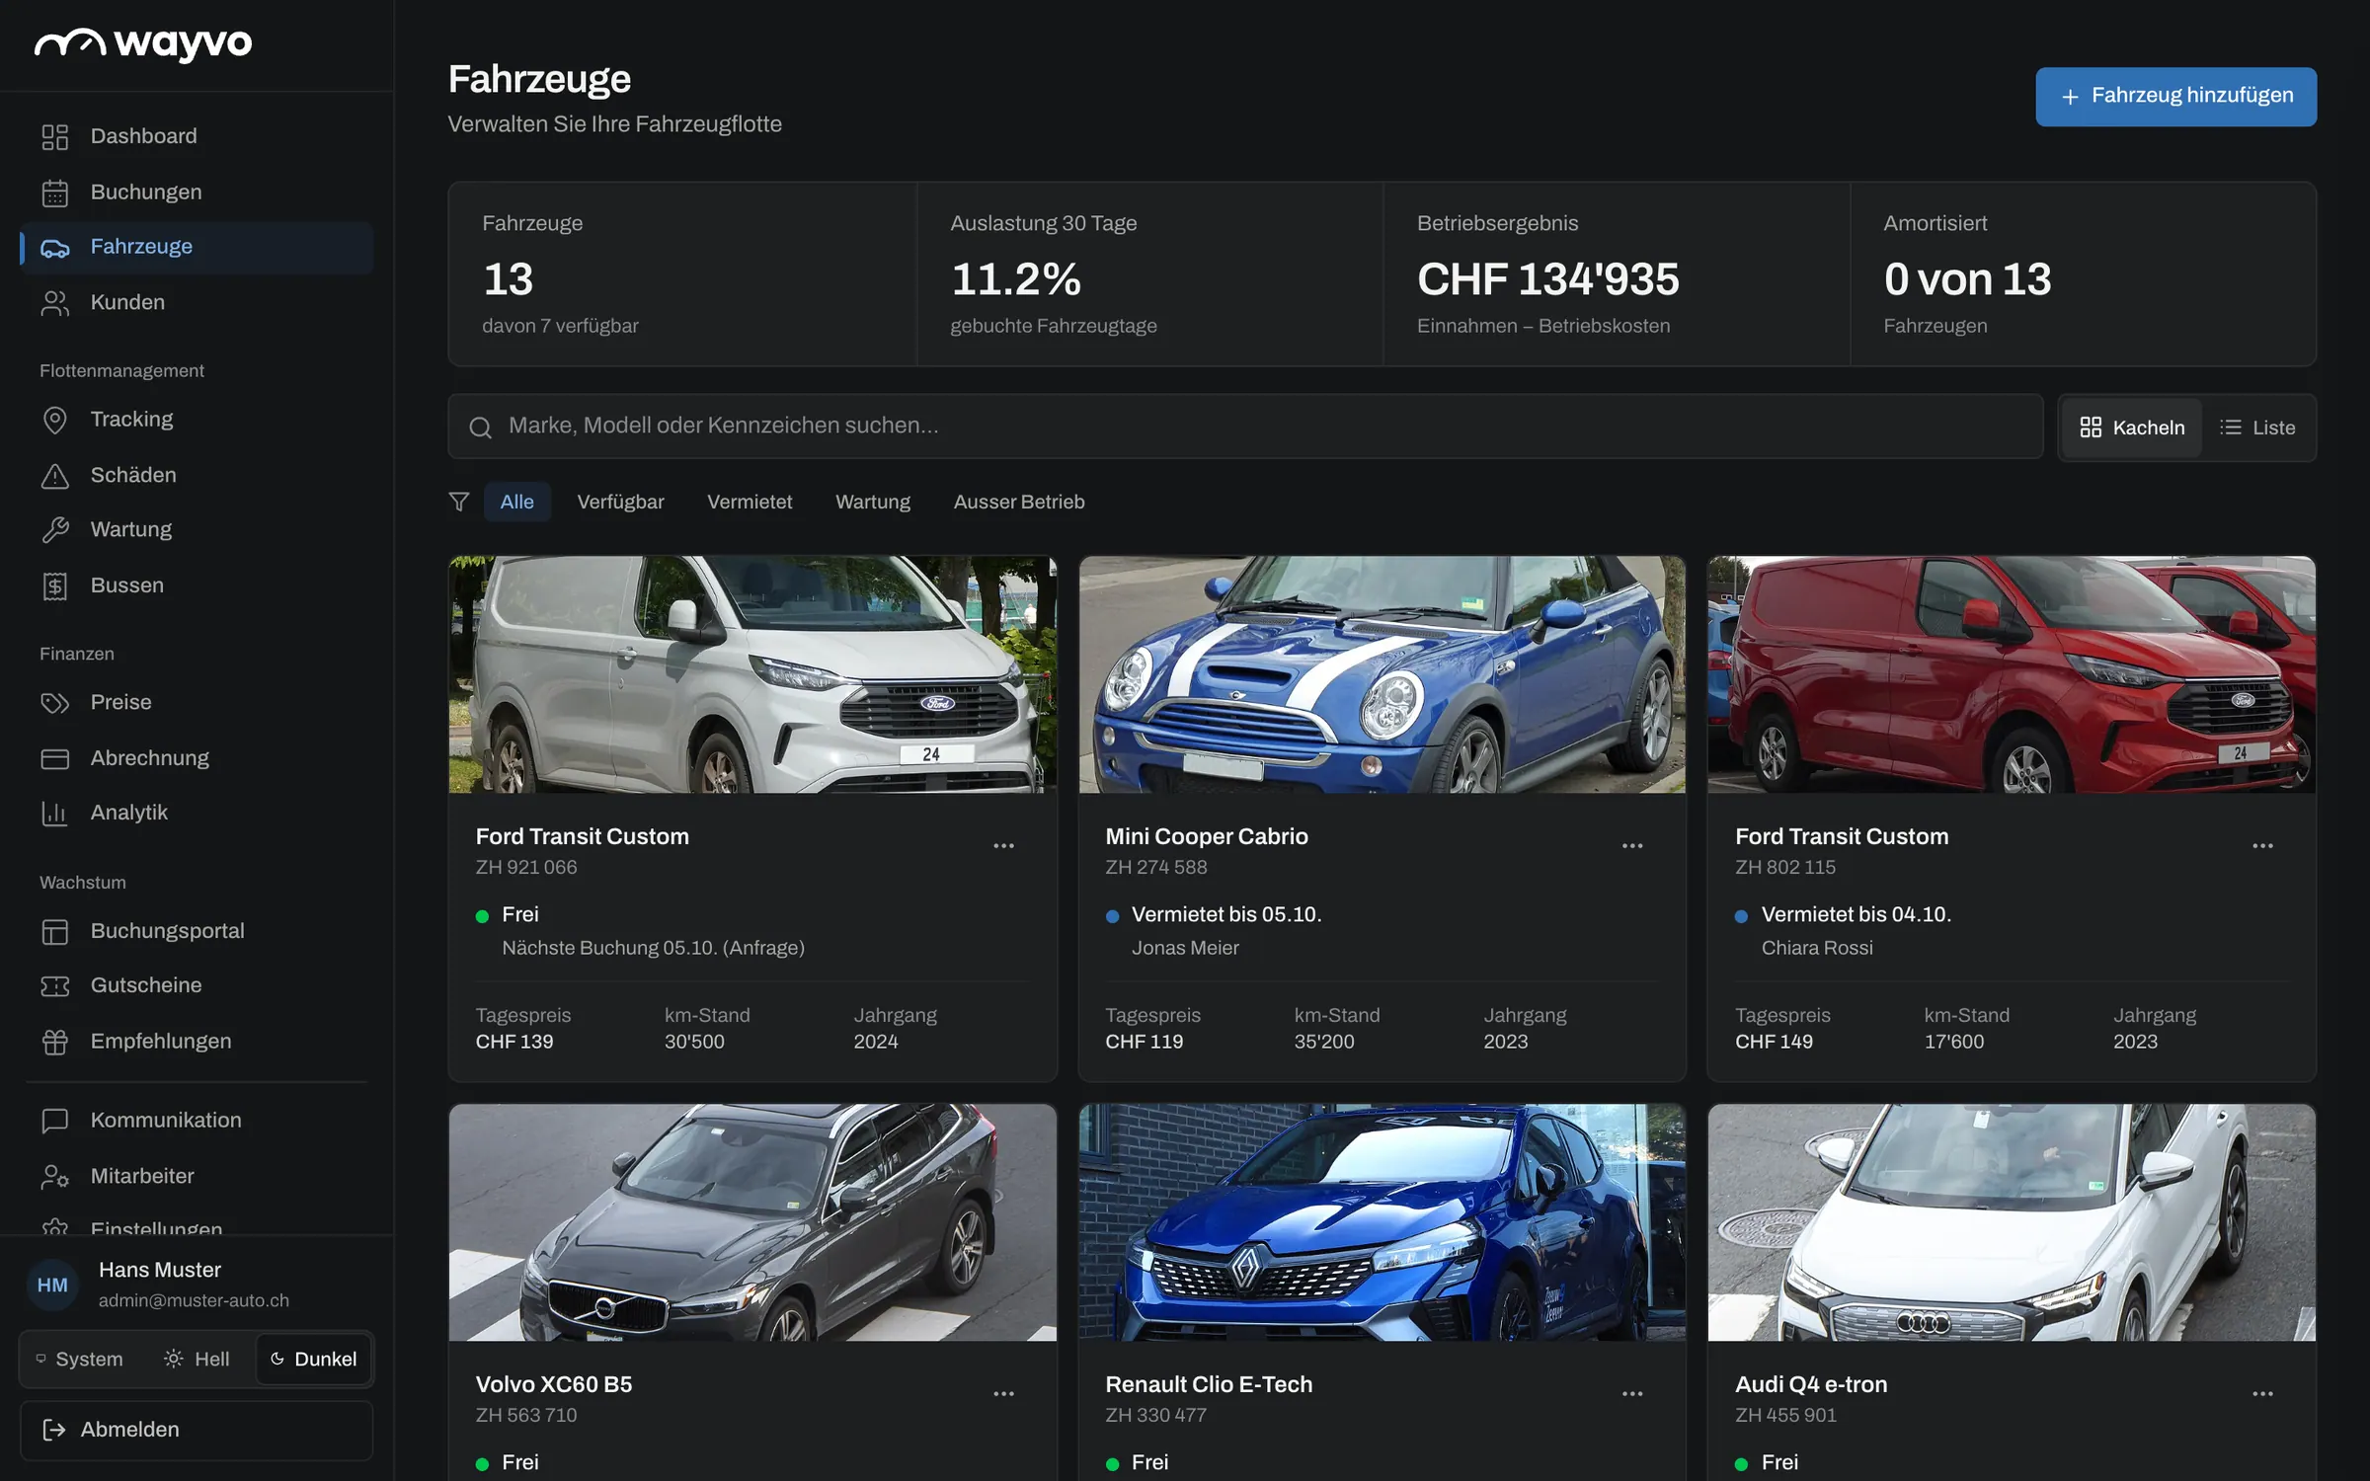The width and height of the screenshot is (2370, 1481).
Task: Filter vehicles by Verfügbar
Action: 621,503
